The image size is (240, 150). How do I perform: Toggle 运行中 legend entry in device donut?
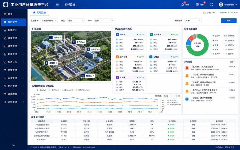tap(224, 36)
